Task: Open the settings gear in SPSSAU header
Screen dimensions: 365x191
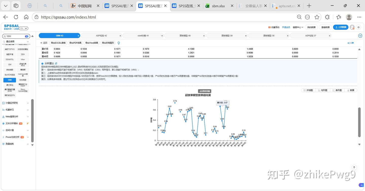Action: [x=358, y=27]
